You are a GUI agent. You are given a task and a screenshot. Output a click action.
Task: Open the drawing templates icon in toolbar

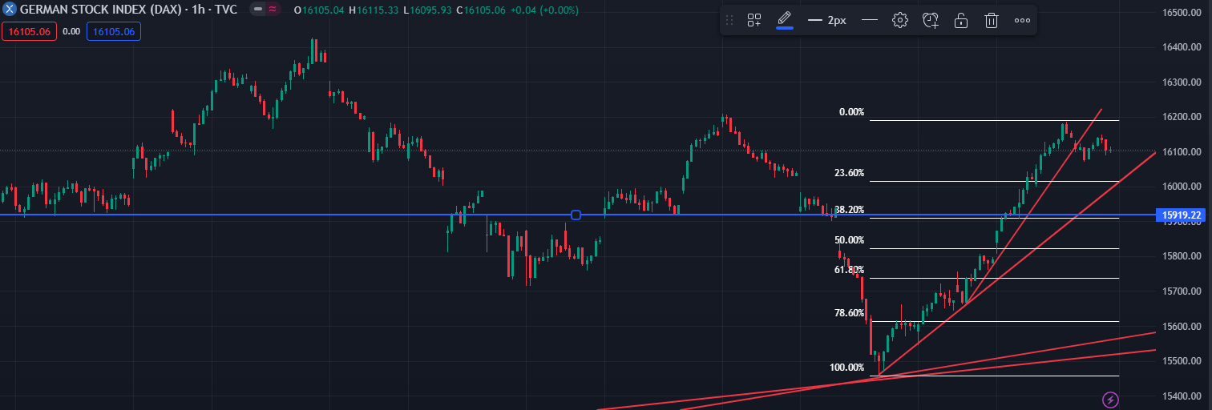754,21
